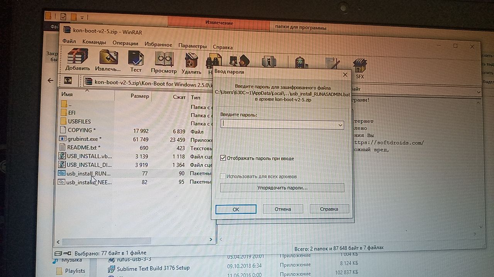The height and width of the screenshot is (277, 494).
Task: Open the Справка menu in WinRAR
Action: pos(223,47)
